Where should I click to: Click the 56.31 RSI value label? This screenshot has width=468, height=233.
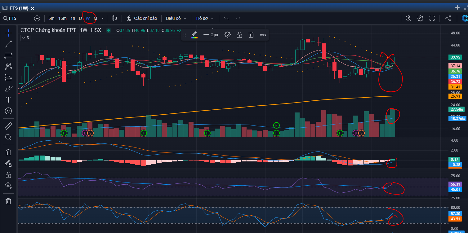coord(455,184)
